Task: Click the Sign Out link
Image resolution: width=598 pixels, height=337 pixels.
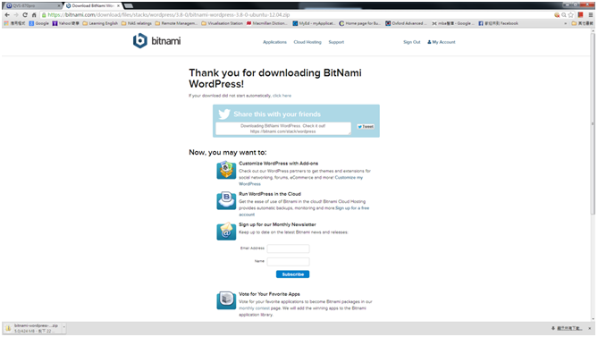Action: (x=411, y=42)
